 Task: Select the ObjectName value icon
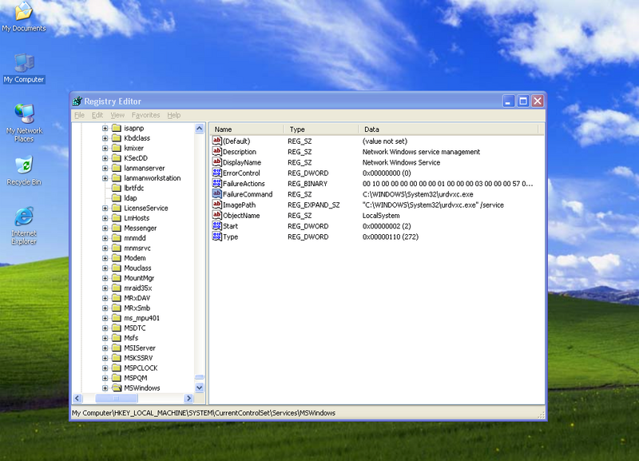pyautogui.click(x=216, y=215)
